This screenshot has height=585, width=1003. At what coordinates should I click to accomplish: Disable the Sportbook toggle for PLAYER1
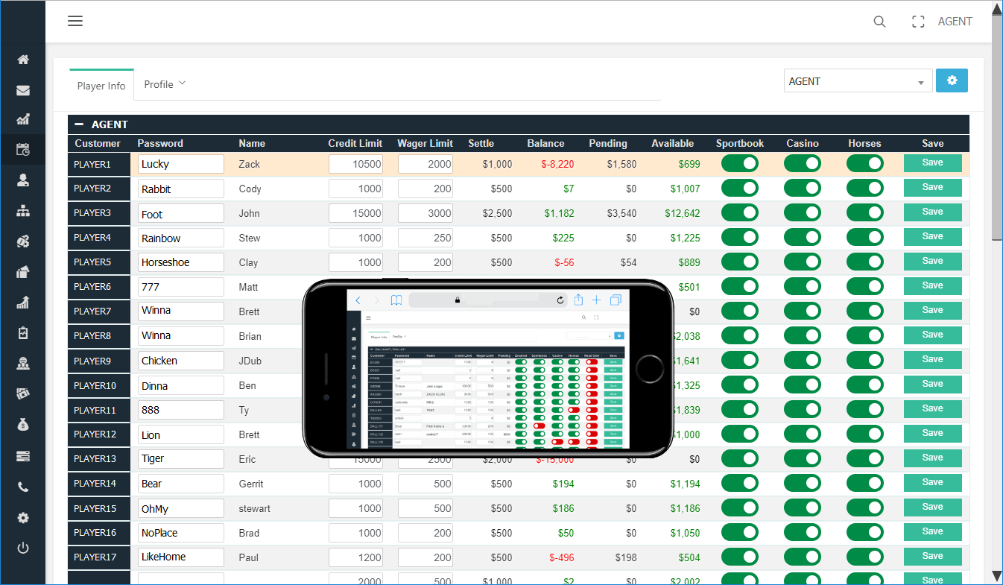[739, 164]
